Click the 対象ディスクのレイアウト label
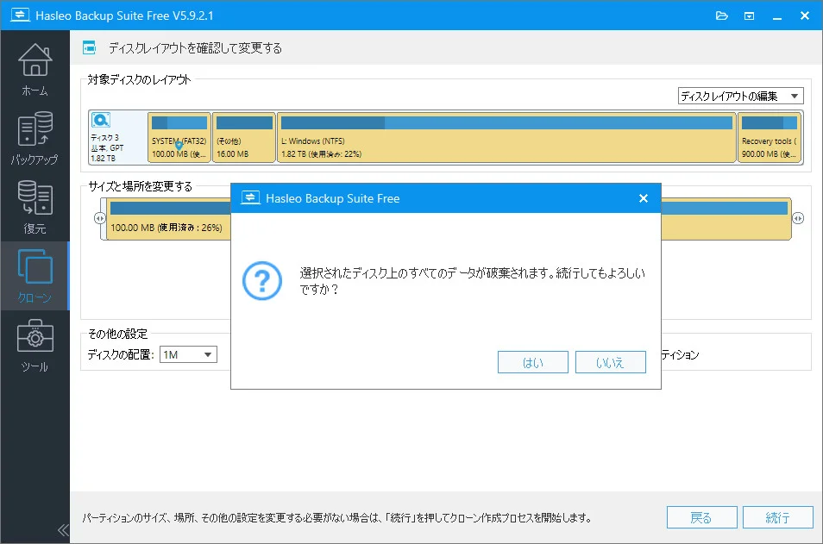The width and height of the screenshot is (823, 544). (x=139, y=79)
